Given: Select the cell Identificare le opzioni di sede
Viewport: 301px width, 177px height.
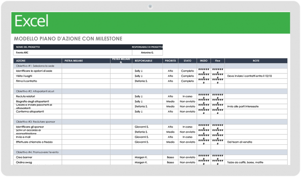Looking at the screenshot, I should (38, 71).
